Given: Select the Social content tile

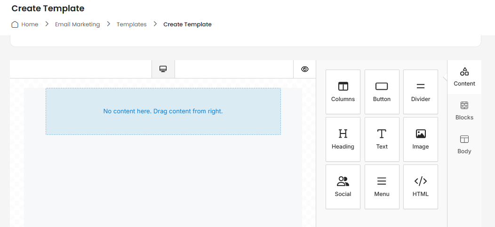Looking at the screenshot, I should tap(343, 187).
